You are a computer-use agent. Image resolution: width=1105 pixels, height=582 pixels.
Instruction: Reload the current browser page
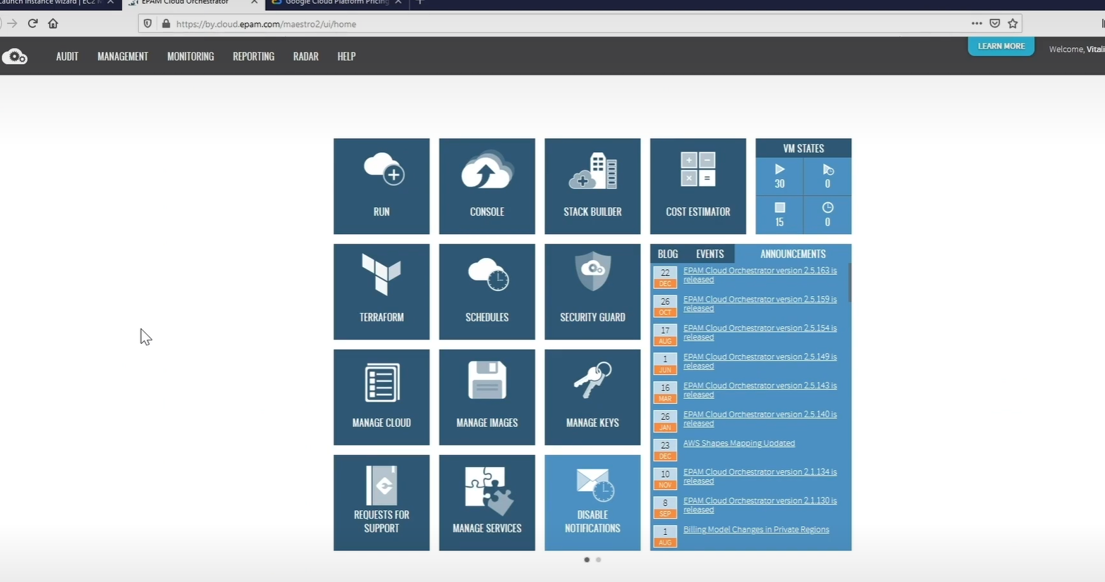point(32,23)
